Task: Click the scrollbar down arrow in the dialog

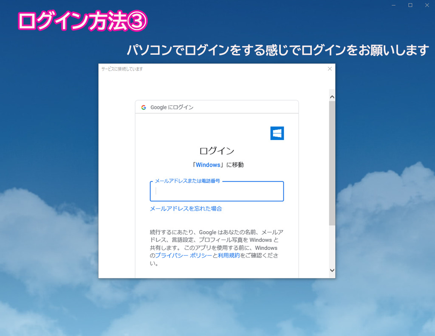Action: pos(332,270)
